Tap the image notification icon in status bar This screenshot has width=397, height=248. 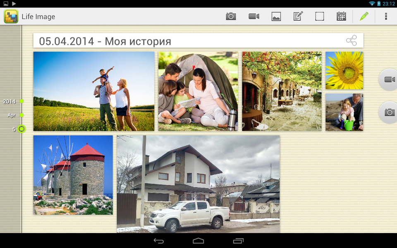coord(6,4)
